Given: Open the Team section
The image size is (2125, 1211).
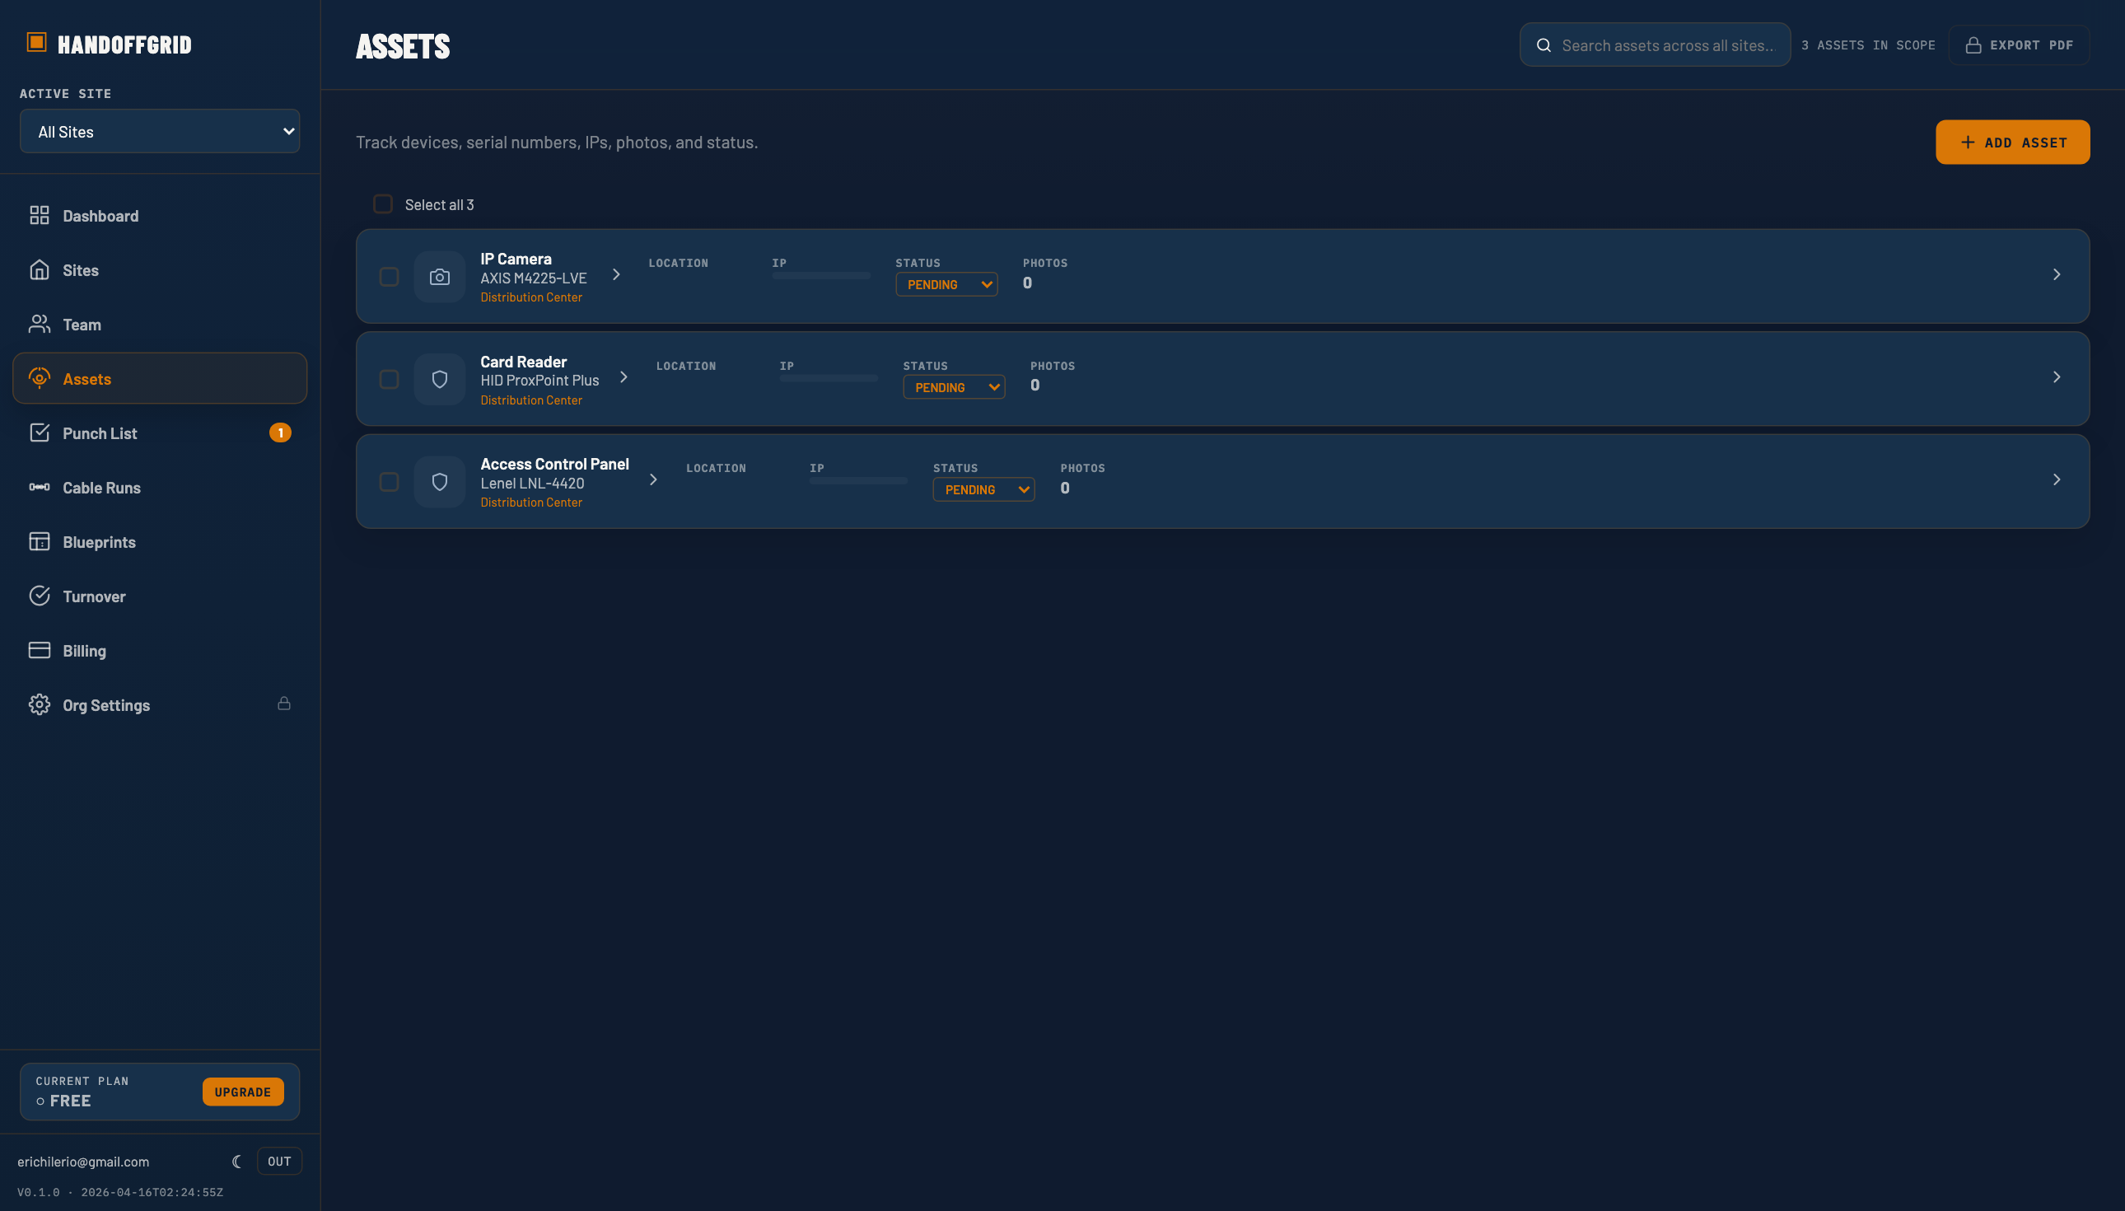Looking at the screenshot, I should [x=81, y=325].
